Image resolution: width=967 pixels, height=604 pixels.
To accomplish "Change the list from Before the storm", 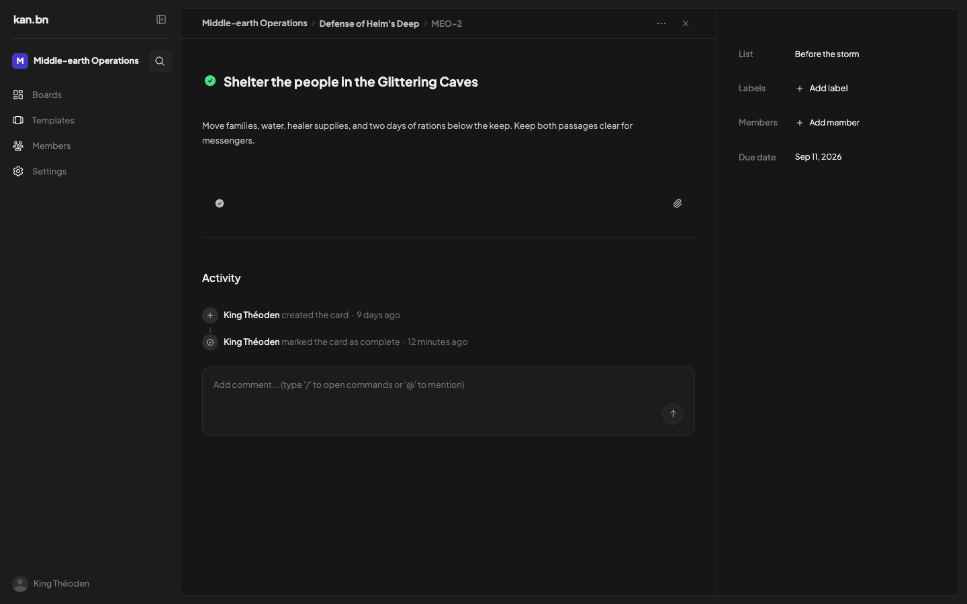I will pos(827,54).
